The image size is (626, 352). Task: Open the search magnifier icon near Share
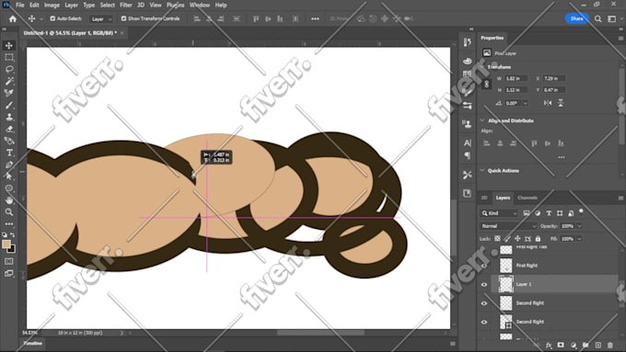point(597,18)
